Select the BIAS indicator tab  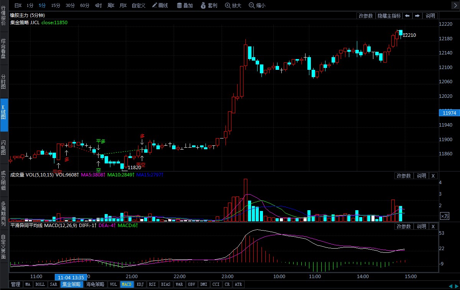tap(166, 285)
